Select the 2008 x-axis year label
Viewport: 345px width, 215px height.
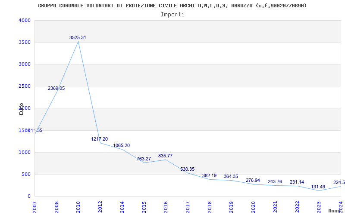[x=56, y=207]
